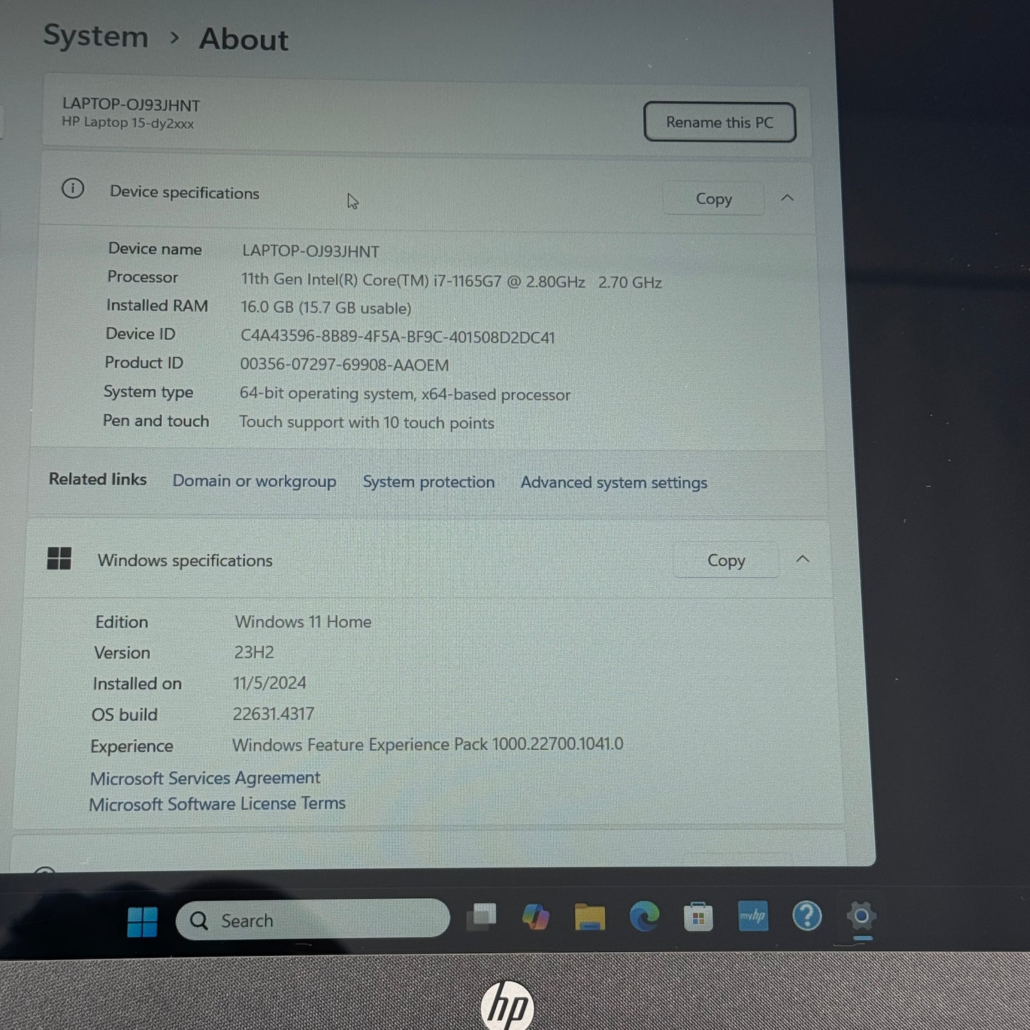Select the Installed on date 11/5/2024
The image size is (1030, 1030).
(269, 683)
